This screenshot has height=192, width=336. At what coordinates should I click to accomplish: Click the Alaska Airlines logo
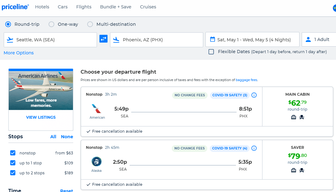pos(96,162)
